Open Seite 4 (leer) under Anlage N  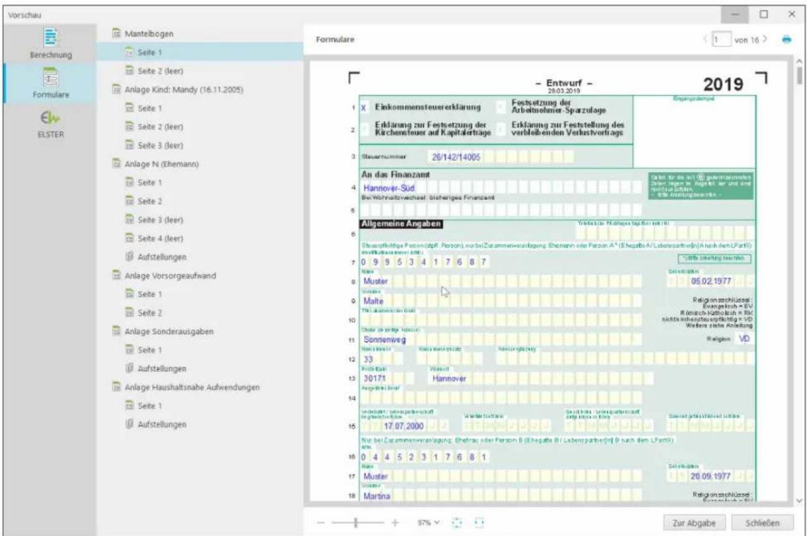pyautogui.click(x=162, y=238)
